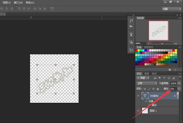The width and height of the screenshot is (183, 123).
Task: Open the 不透明度 opacity slider arrow
Action: click(x=179, y=83)
